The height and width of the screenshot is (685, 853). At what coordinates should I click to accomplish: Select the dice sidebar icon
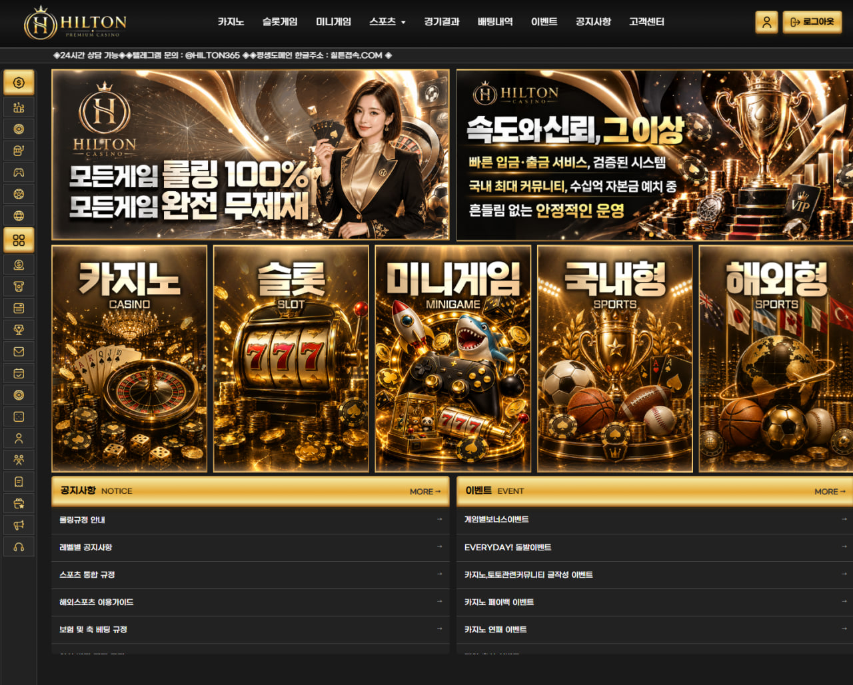(x=19, y=416)
